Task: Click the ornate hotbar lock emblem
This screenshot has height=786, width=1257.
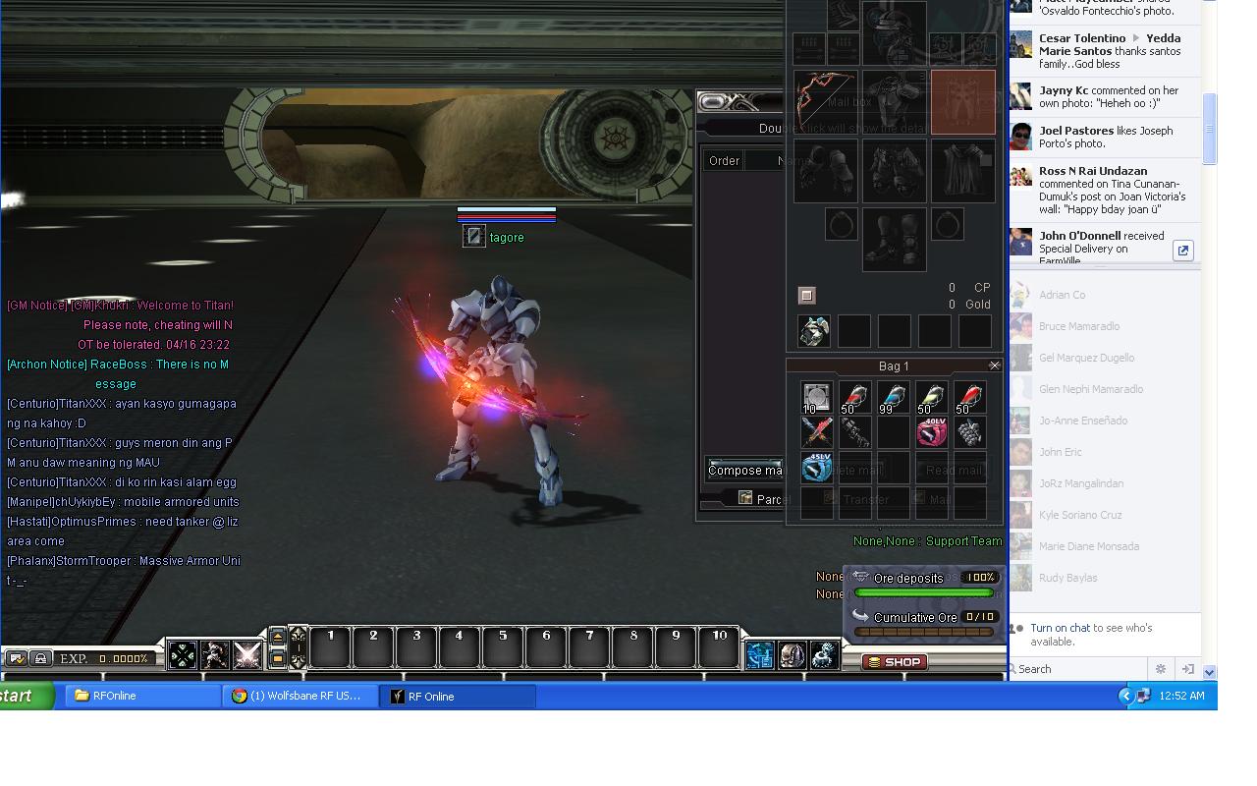Action: coord(298,646)
